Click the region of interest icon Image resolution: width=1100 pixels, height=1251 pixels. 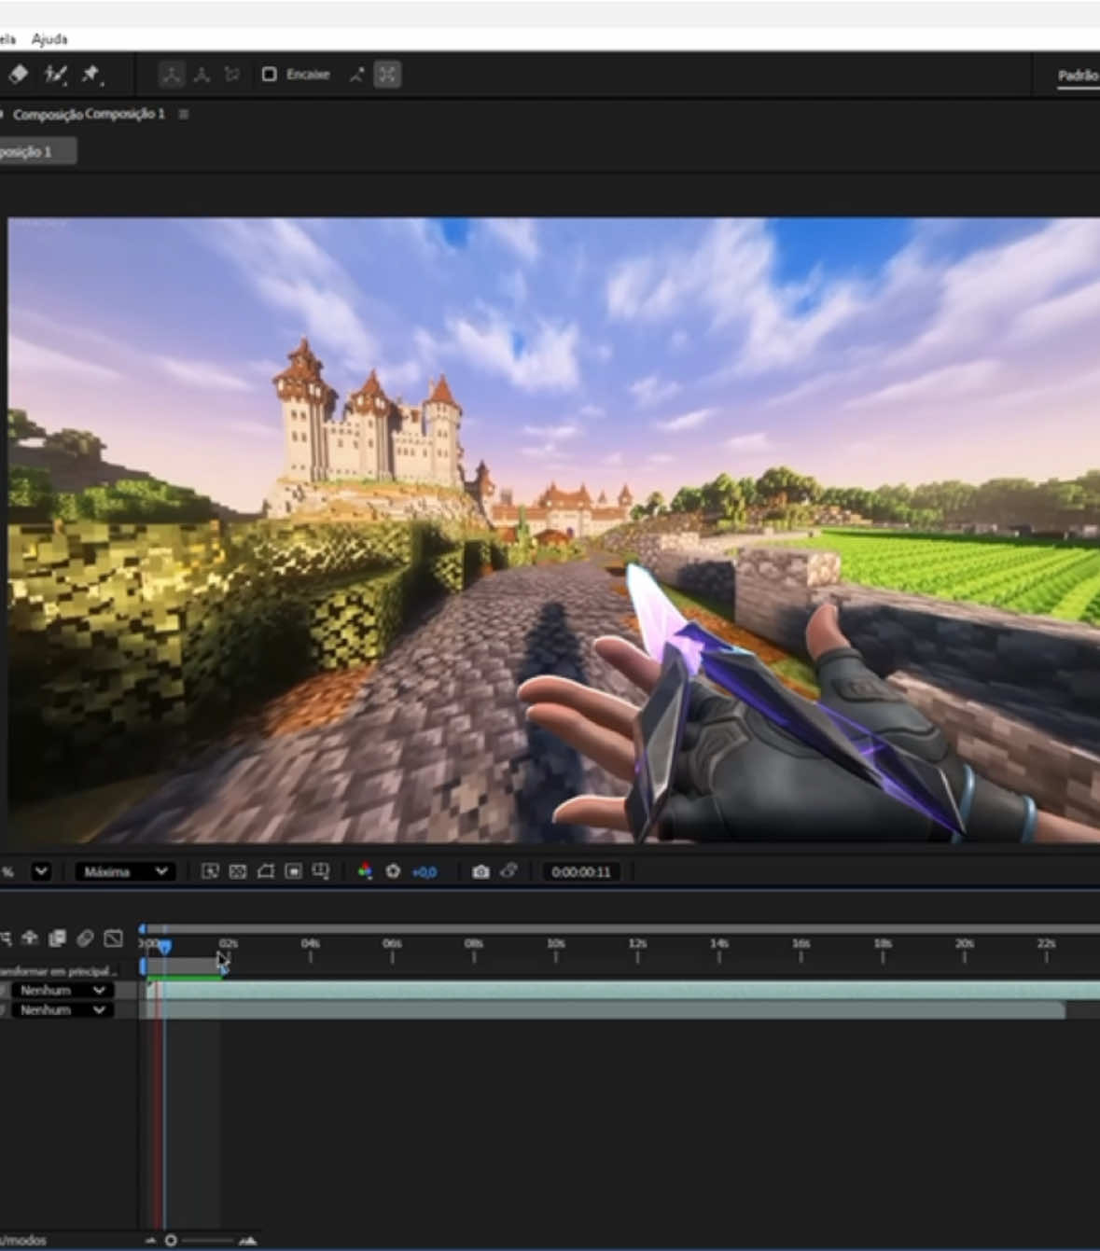[x=293, y=871]
